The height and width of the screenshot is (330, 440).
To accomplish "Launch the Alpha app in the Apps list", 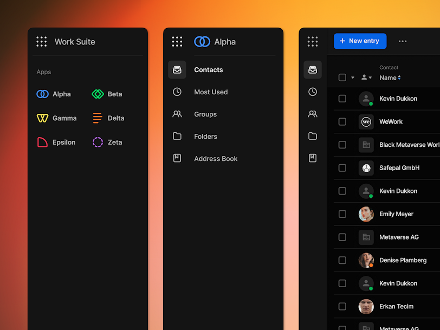I will coord(54,94).
